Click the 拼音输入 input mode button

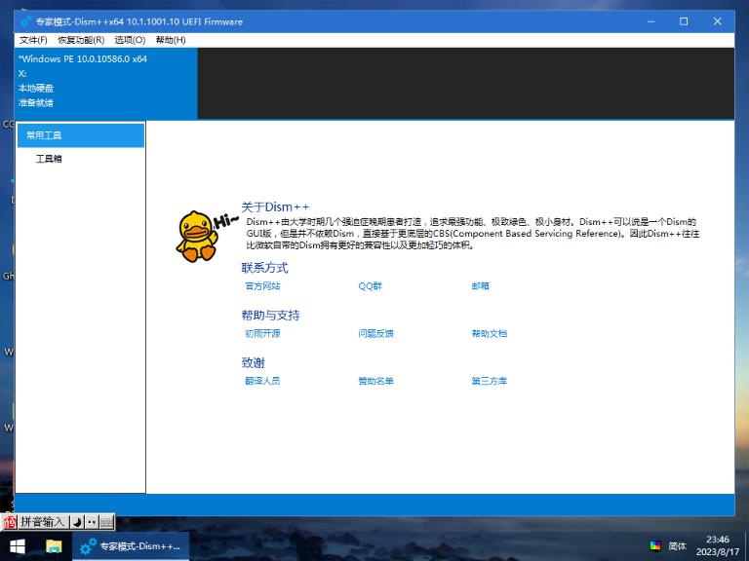coord(42,522)
